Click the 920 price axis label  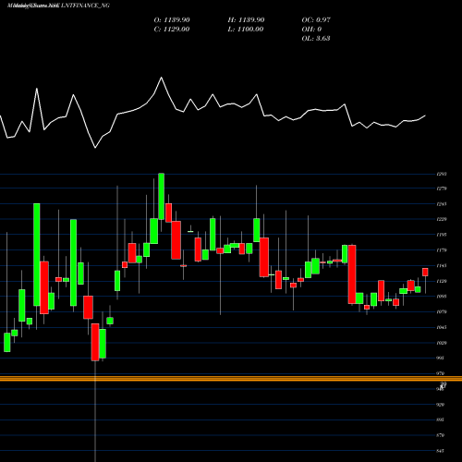[x=441, y=405]
